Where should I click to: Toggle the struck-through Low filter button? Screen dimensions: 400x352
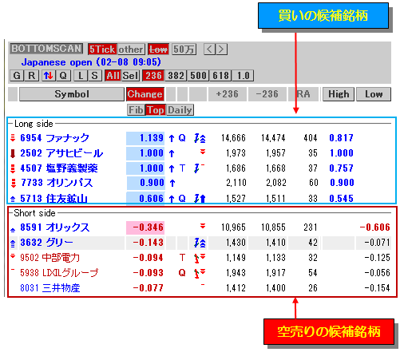pos(158,49)
